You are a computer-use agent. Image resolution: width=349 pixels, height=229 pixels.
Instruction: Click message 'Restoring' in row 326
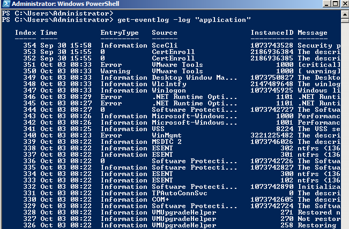coord(317,225)
